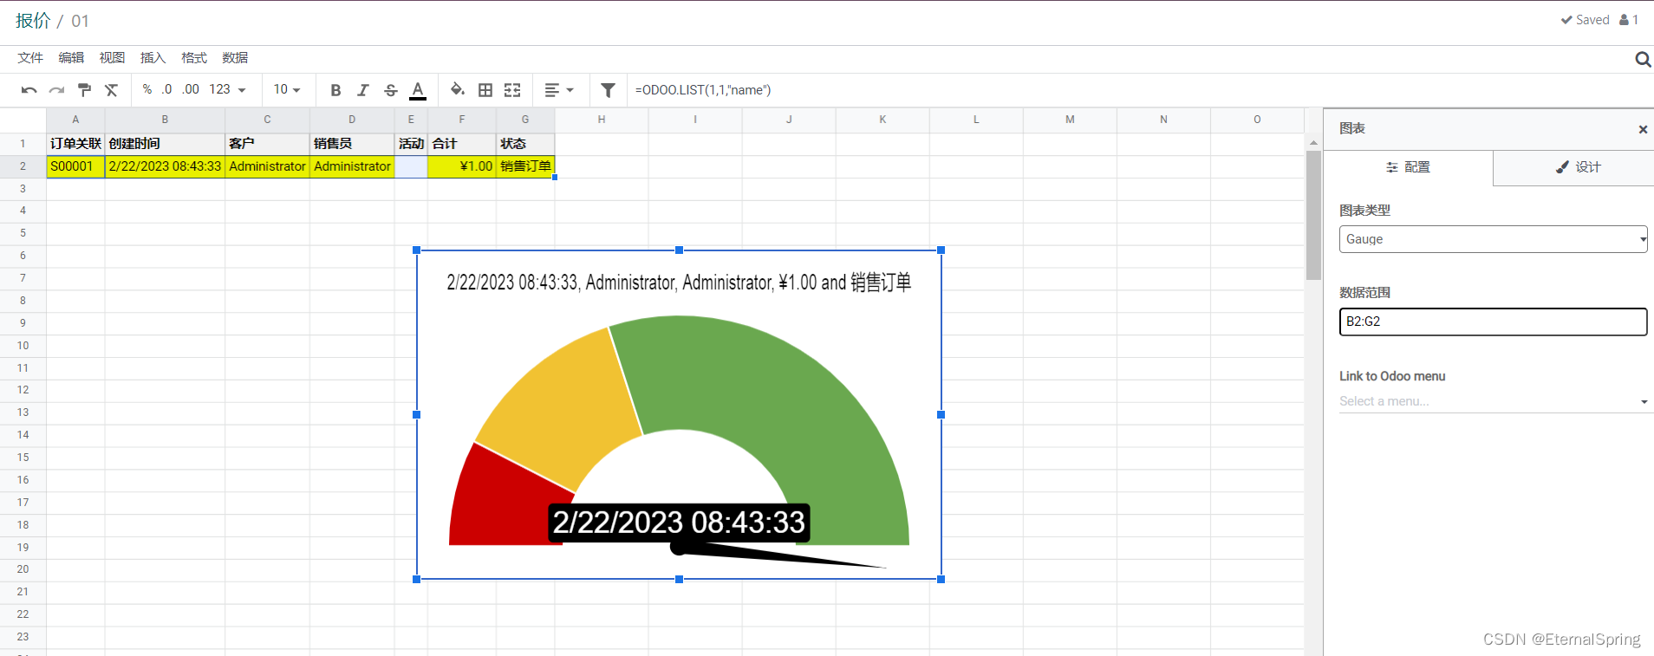The height and width of the screenshot is (656, 1654).
Task: Open the 插入 menu
Action: [153, 58]
